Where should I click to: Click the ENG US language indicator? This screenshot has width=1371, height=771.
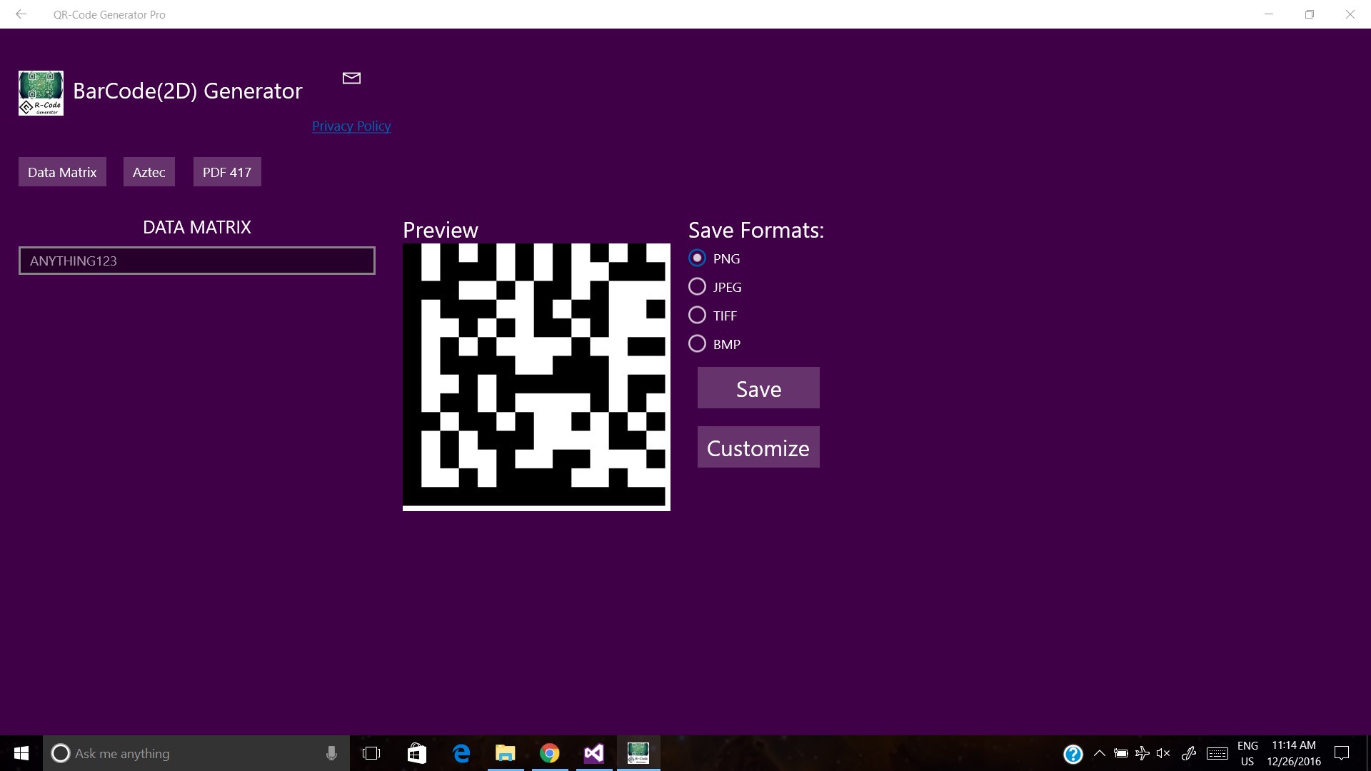[x=1247, y=753]
